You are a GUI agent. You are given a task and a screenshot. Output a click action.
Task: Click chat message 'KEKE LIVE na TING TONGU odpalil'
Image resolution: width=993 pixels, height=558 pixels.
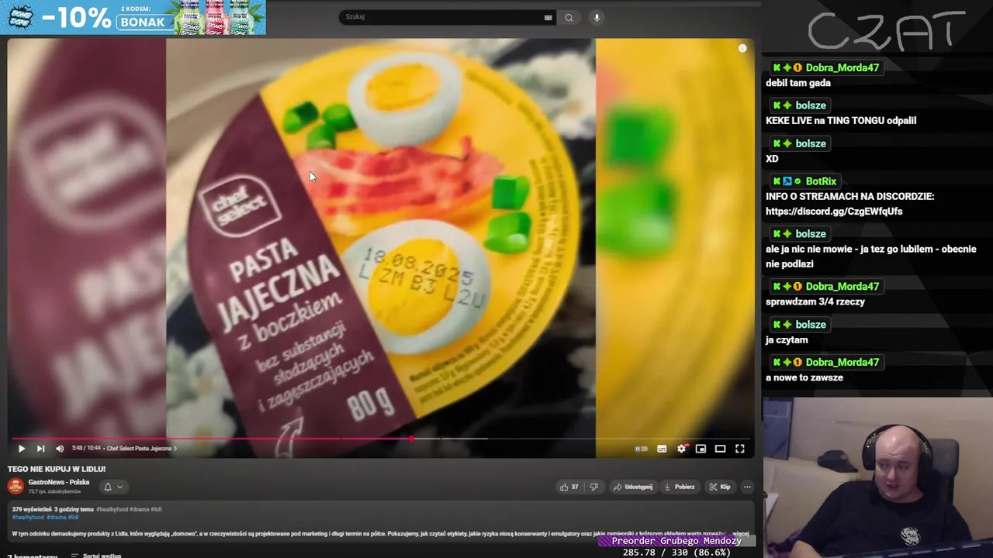coord(841,120)
